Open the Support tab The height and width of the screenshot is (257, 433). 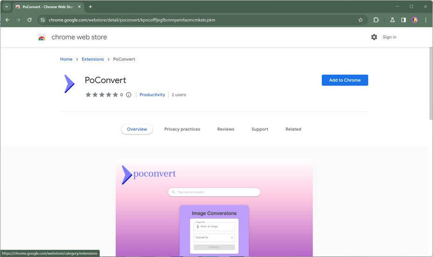pyautogui.click(x=260, y=129)
